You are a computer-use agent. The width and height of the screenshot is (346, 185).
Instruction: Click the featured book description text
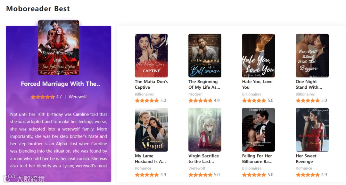tap(59, 140)
